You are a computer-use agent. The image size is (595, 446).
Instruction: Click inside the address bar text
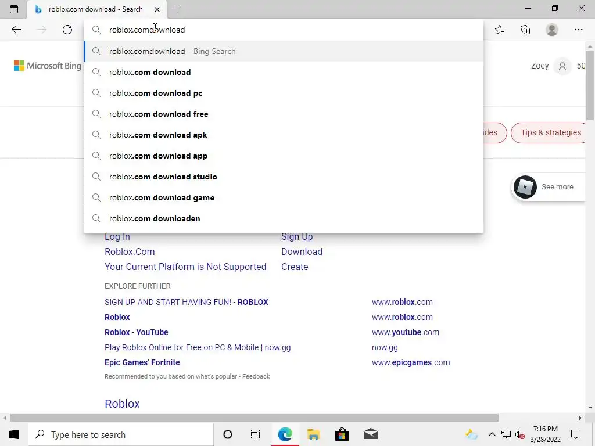147,30
